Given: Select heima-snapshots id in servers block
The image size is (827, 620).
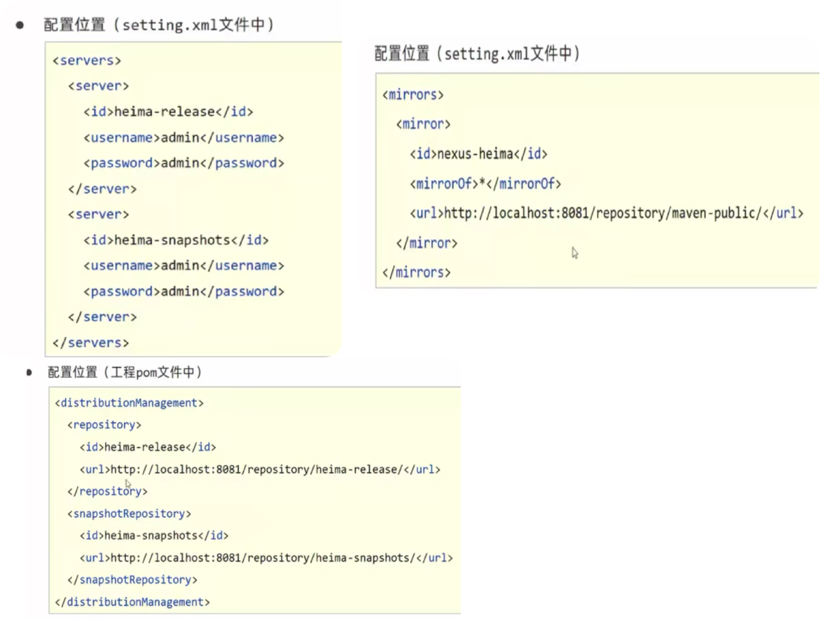Looking at the screenshot, I should [176, 240].
